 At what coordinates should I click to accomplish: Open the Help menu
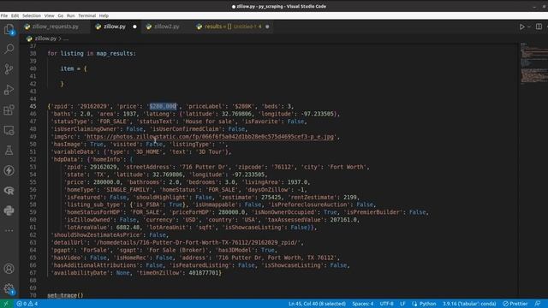[104, 15]
